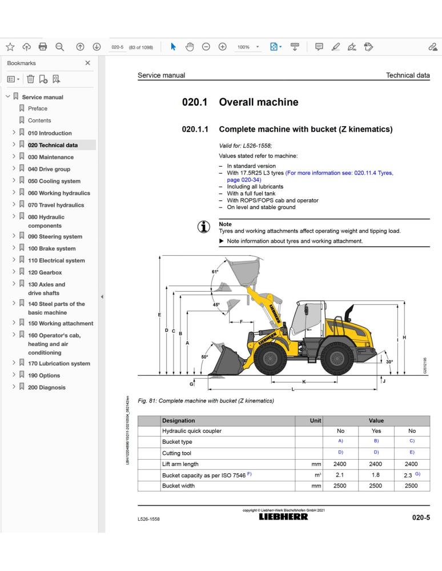442x571 pixels.
Task: Click the stamp tool icon
Action: click(x=368, y=47)
